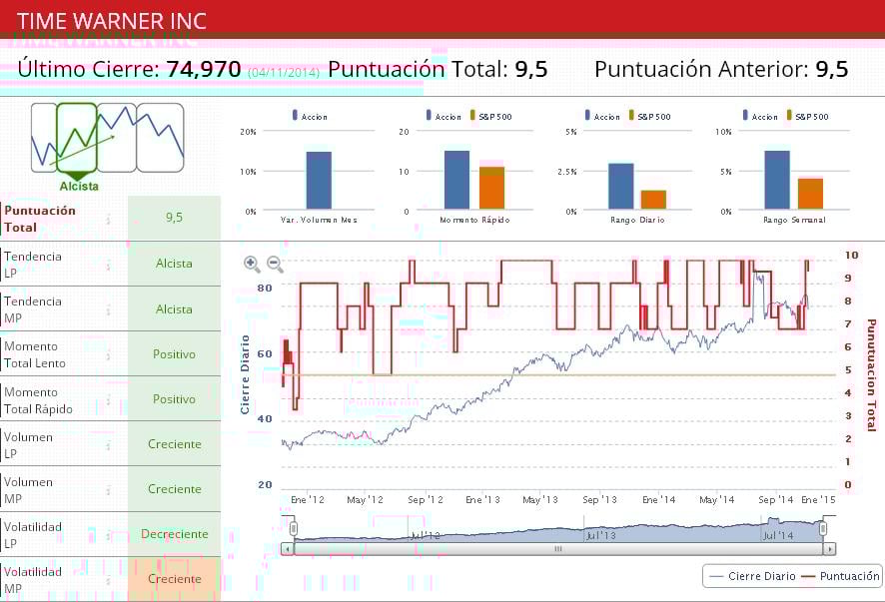
Task: Click info icon in Volatilidad LP row
Action: (x=108, y=535)
